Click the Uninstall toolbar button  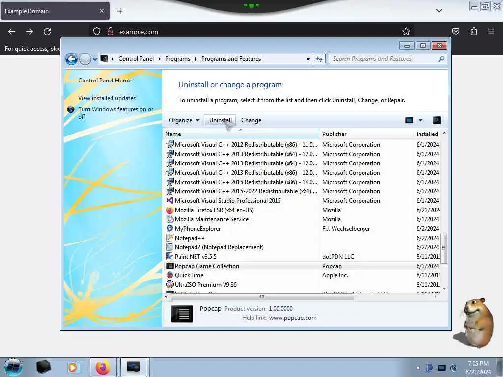(x=220, y=120)
